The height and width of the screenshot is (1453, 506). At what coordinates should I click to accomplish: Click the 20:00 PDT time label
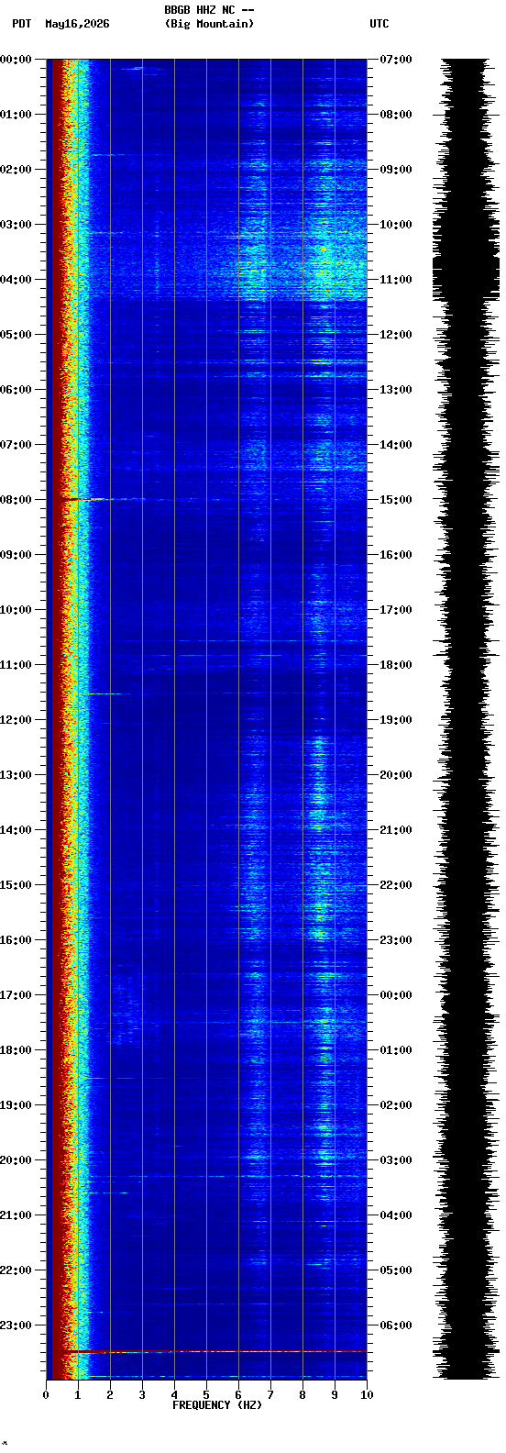click(16, 1160)
